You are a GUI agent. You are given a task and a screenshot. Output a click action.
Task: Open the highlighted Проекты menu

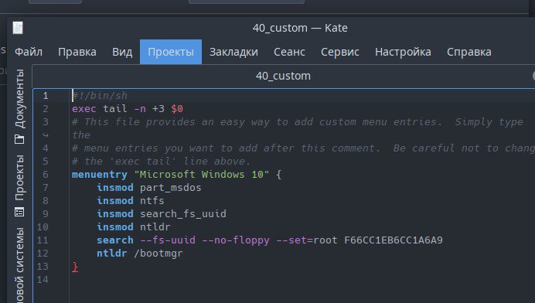(171, 52)
